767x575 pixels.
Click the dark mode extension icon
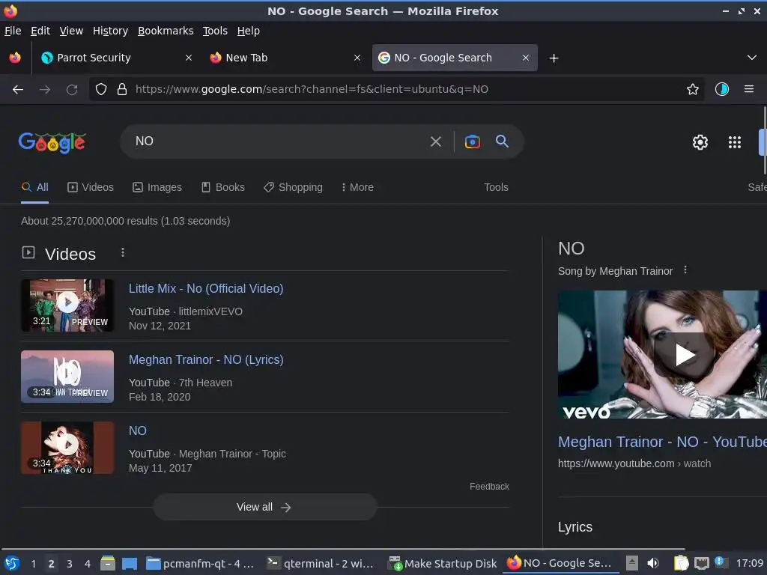pos(722,90)
